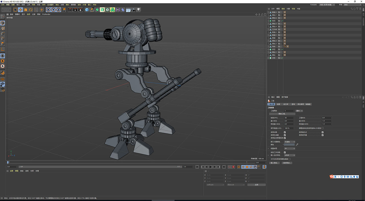This screenshot has height=201, width=365.
Task: Expand the 阵列 tree node
Action: pos(268,21)
